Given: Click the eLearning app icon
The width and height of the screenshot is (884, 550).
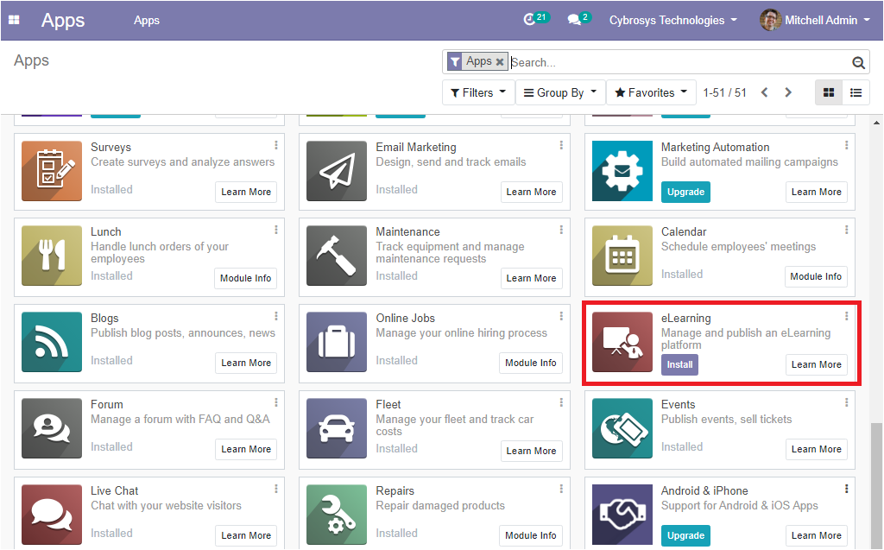Looking at the screenshot, I should pyautogui.click(x=622, y=342).
